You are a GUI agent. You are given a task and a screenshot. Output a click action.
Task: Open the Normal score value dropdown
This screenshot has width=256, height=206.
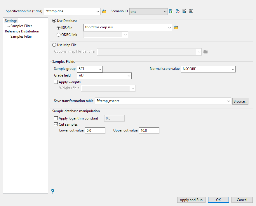[233, 69]
